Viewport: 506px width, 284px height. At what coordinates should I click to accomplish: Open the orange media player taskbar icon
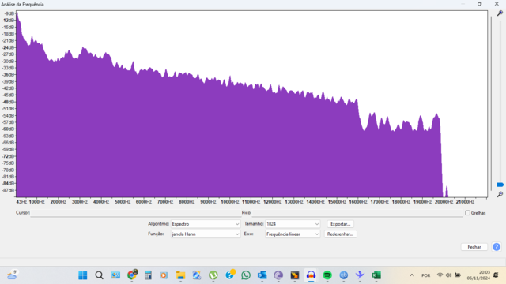pos(164,275)
